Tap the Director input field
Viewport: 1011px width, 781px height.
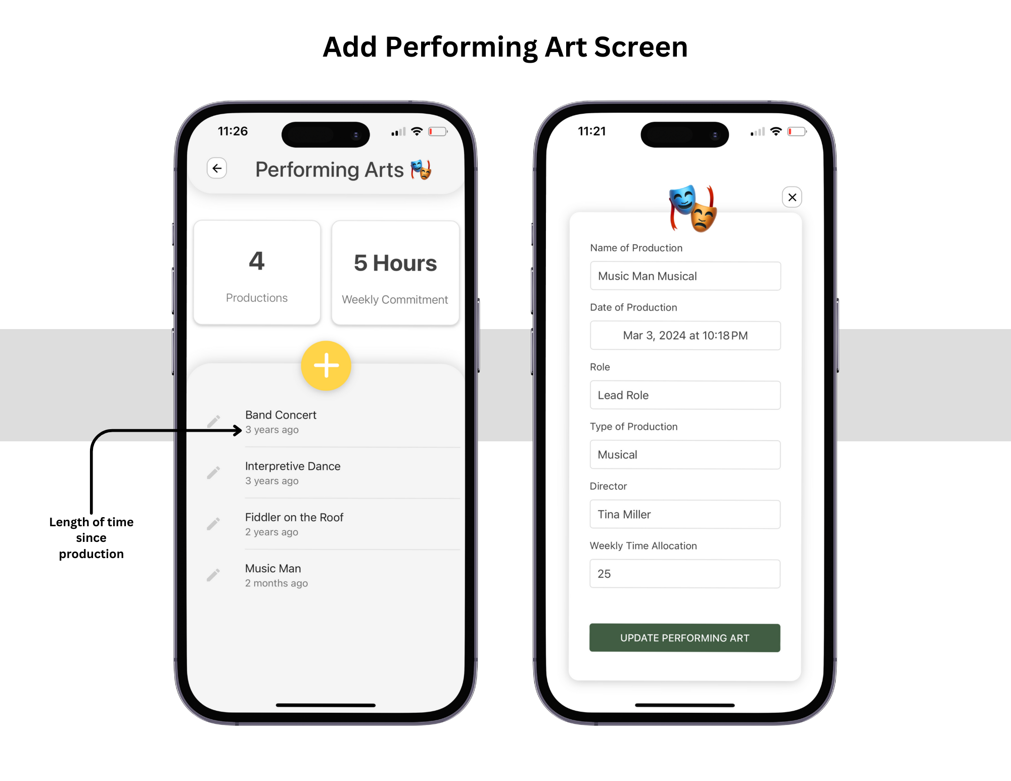click(684, 515)
